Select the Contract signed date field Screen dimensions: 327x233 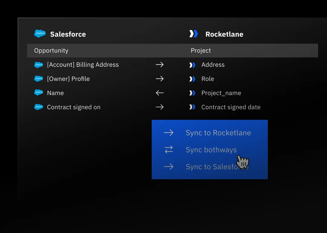click(231, 107)
